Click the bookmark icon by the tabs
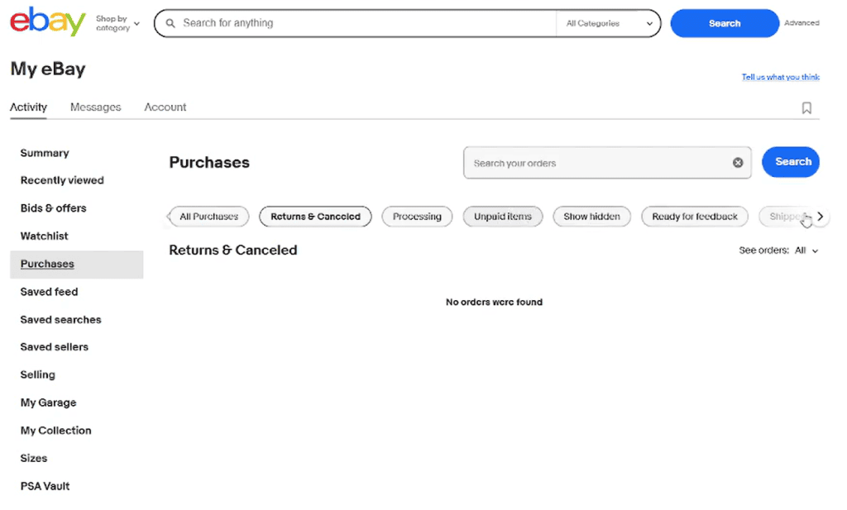 tap(806, 108)
